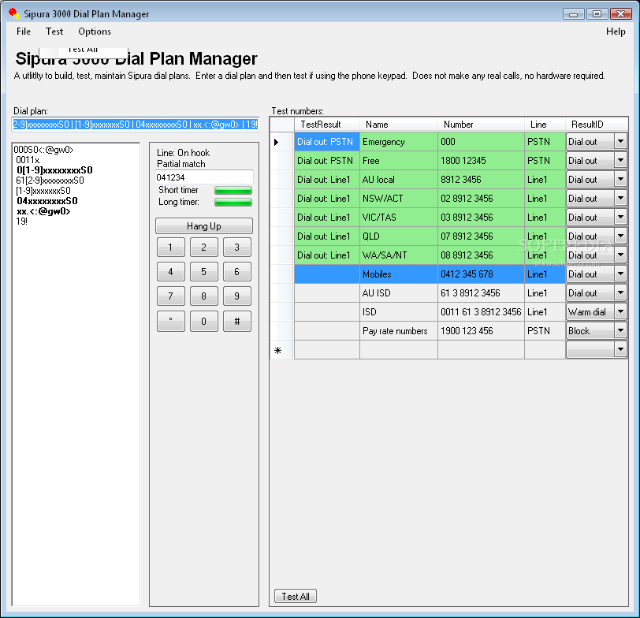The height and width of the screenshot is (618, 640).
Task: Click number cell 0412 345 678
Action: 482,274
